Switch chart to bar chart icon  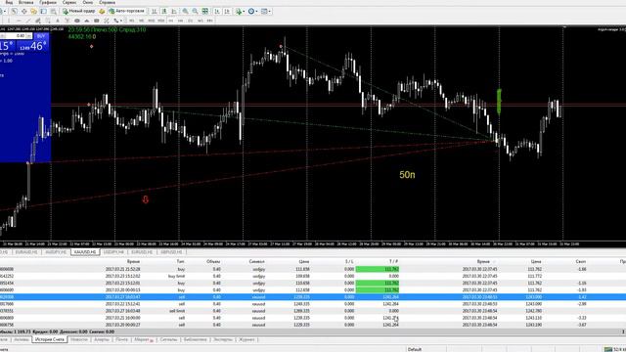tap(154, 11)
